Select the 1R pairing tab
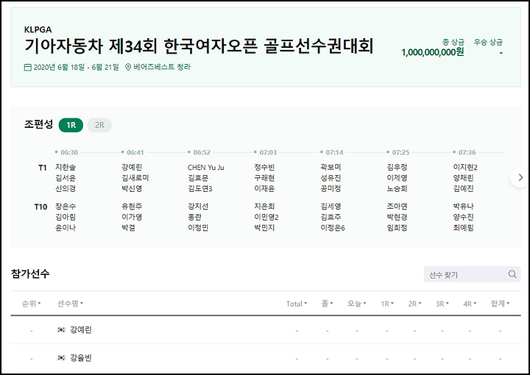The height and width of the screenshot is (375, 530). 71,125
